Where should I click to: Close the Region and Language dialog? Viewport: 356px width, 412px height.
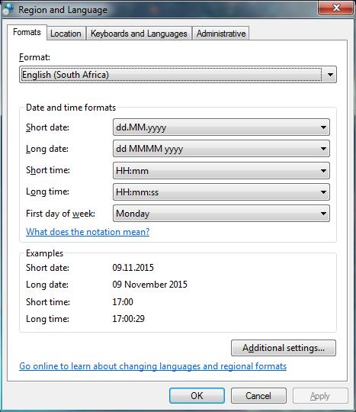[x=335, y=8]
